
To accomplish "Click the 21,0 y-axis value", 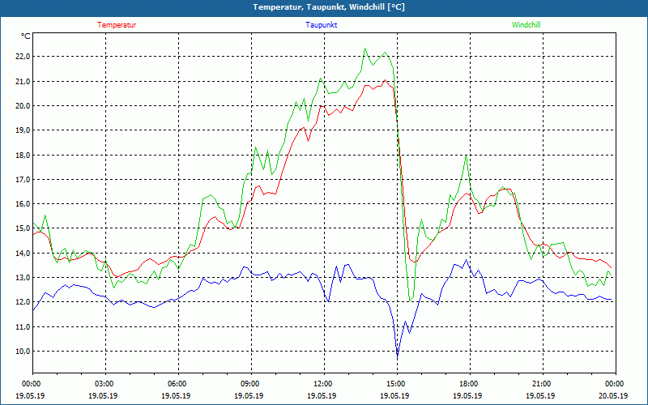I will (x=23, y=82).
